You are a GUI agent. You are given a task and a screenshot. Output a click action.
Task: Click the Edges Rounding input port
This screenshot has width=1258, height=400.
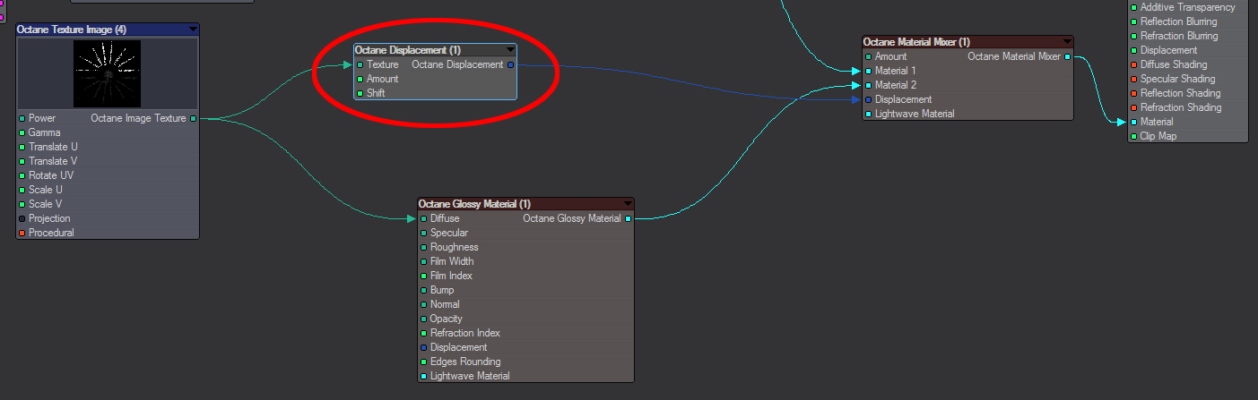424,362
